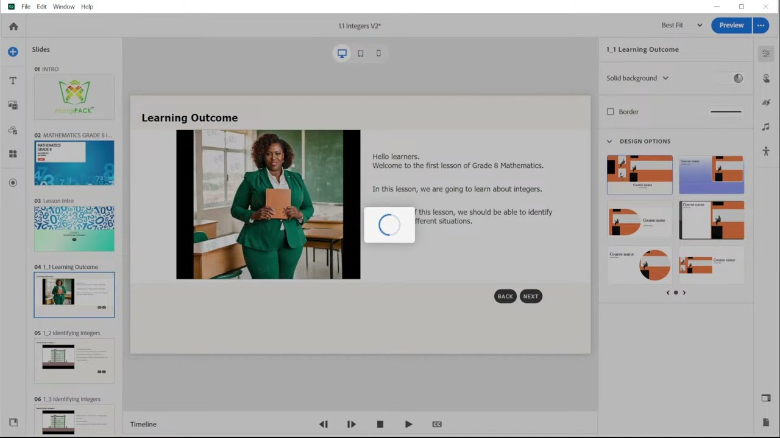Choose the bottom-right design option
Viewport: 780px width, 438px height.
click(712, 265)
